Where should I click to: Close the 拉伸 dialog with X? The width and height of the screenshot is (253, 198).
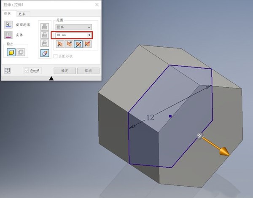(x=97, y=5)
